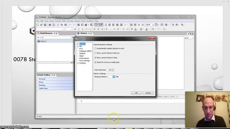Click the Copy toolbar icon
Image resolution: width=230 pixels, height=129 pixels.
(x=62, y=25)
